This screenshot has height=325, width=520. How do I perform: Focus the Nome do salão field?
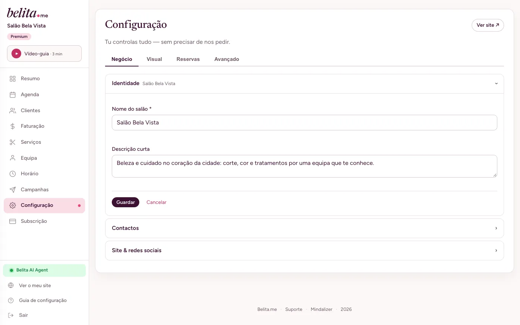click(x=305, y=123)
